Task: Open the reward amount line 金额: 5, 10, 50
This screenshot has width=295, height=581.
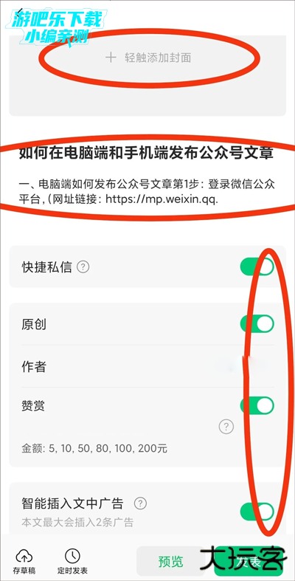Action: 94,449
